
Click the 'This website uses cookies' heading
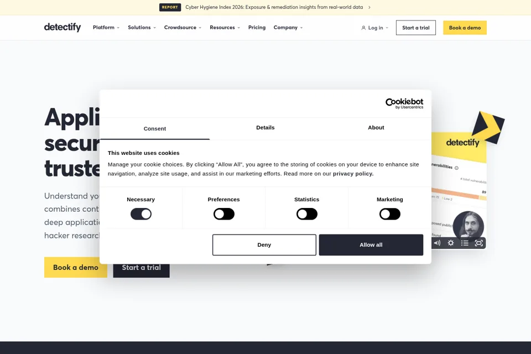[144, 153]
